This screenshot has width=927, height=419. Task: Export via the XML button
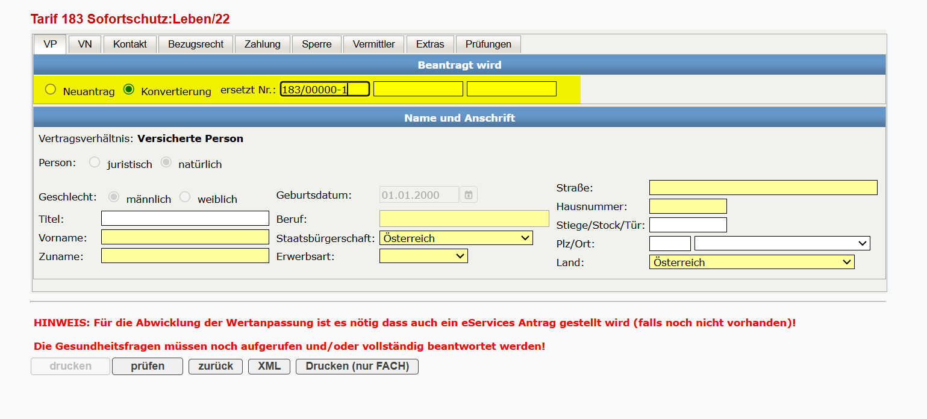pos(269,367)
